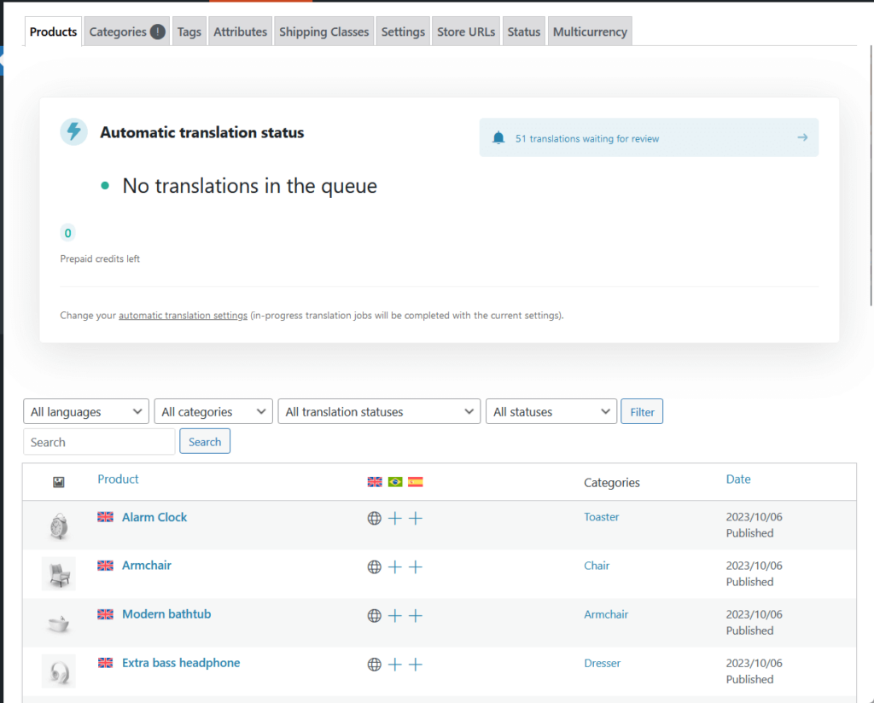Image resolution: width=874 pixels, height=703 pixels.
Task: Click inside the Search input field
Action: click(98, 441)
